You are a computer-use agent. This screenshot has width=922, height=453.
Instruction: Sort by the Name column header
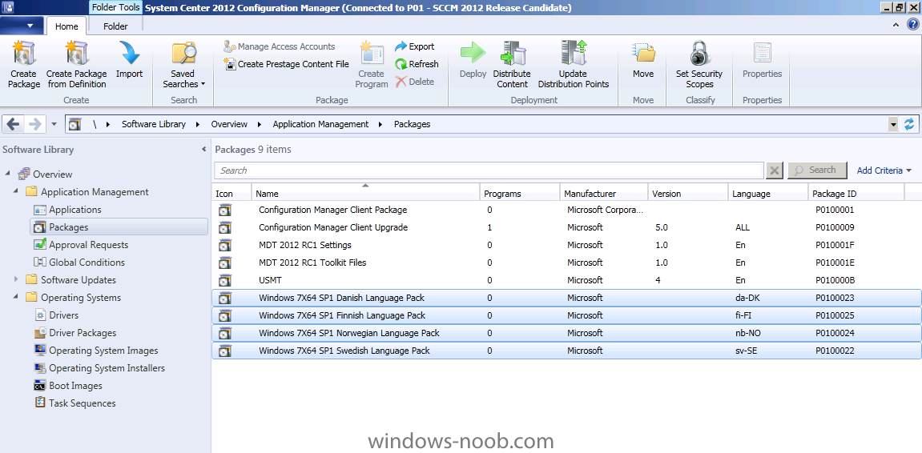[365, 194]
